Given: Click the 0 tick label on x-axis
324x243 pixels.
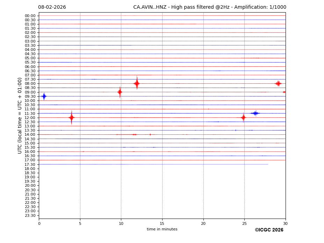Looking at the screenshot, I should pyautogui.click(x=39, y=223).
